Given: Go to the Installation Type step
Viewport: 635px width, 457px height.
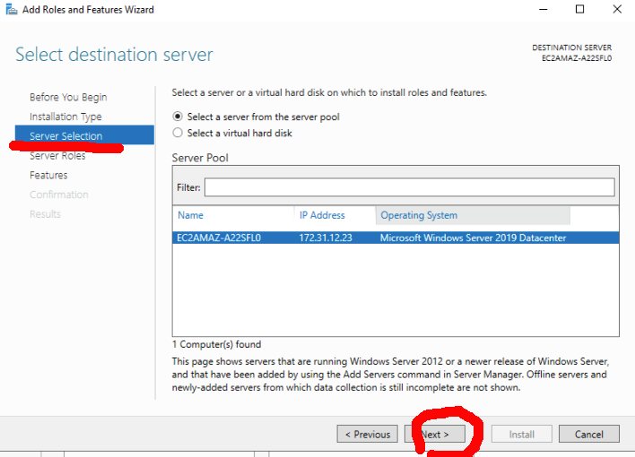Looking at the screenshot, I should 65,116.
